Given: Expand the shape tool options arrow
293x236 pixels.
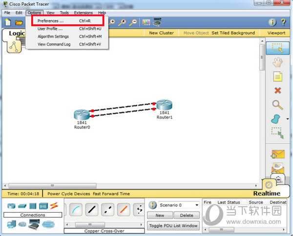Looking at the screenshot, I should 288,119.
